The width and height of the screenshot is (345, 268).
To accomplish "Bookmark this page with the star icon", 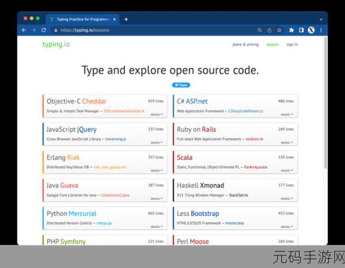I will pos(279,30).
